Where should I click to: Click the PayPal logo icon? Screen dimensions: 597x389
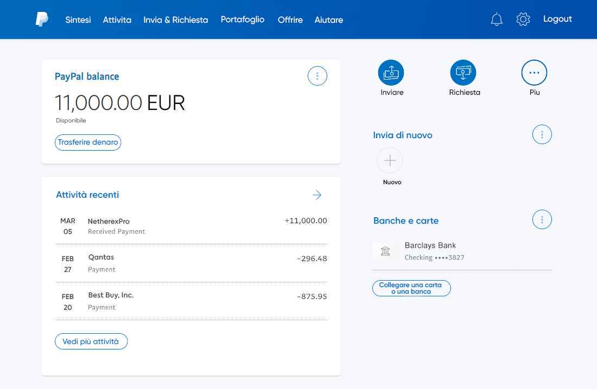click(x=42, y=20)
